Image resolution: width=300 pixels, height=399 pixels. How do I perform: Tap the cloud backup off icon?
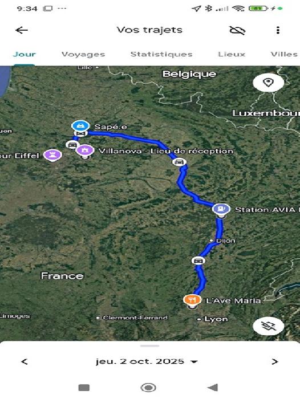point(237,30)
